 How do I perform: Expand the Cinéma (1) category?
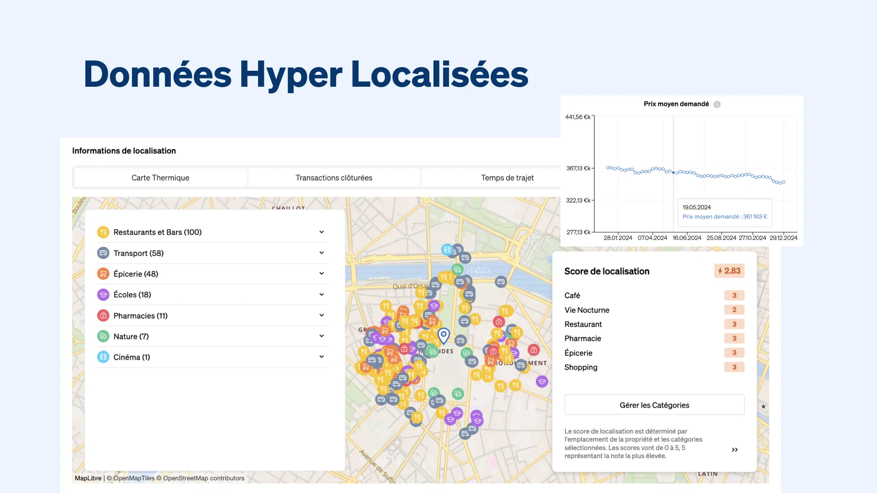point(322,357)
